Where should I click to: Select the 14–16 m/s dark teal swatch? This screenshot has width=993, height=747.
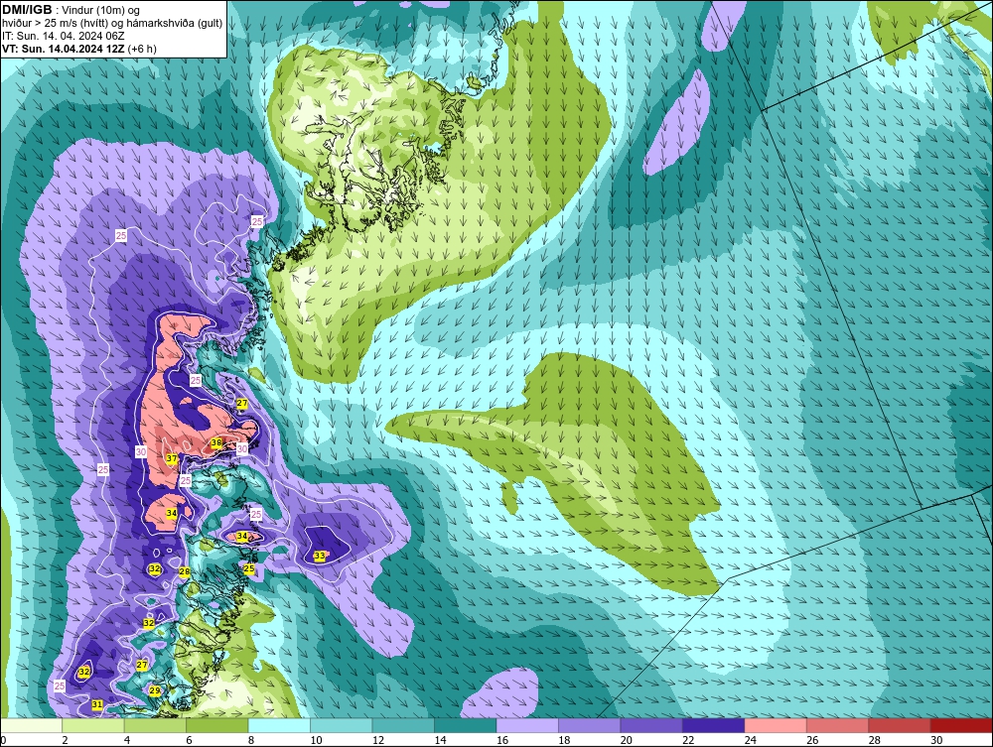(x=466, y=725)
